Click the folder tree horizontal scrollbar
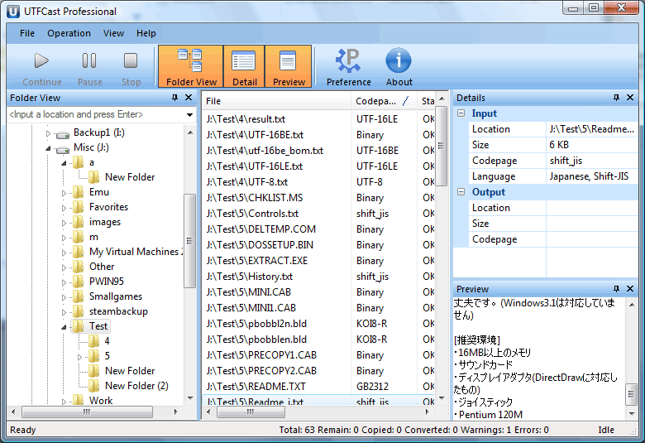The image size is (645, 443). (x=95, y=412)
